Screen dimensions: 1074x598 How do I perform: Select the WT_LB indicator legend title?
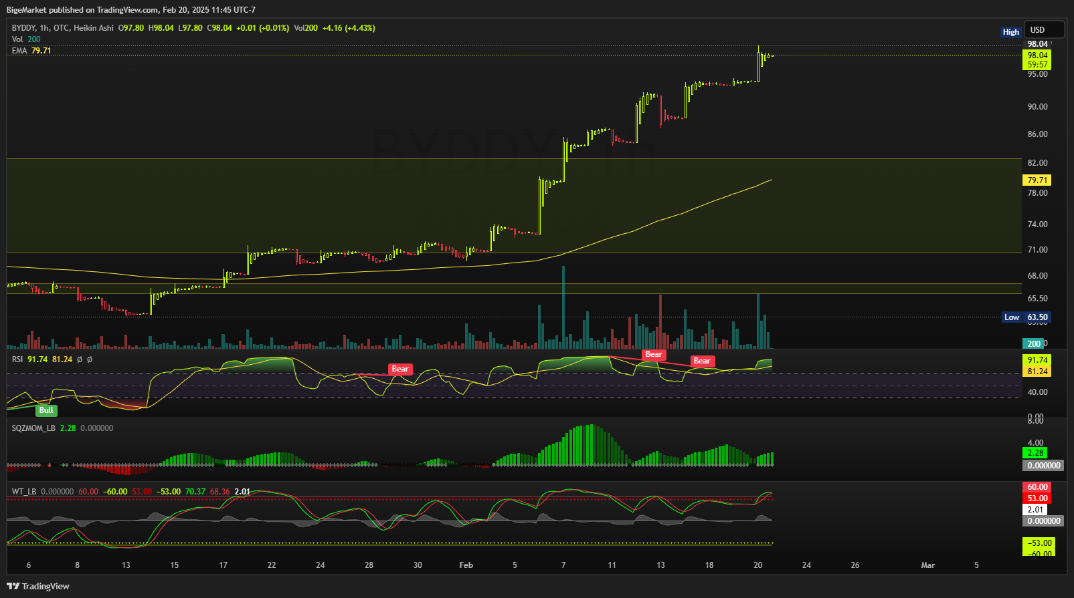pos(24,492)
